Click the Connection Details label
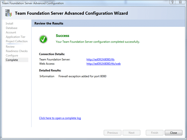Screen dimensions: 187x140 click(52, 54)
